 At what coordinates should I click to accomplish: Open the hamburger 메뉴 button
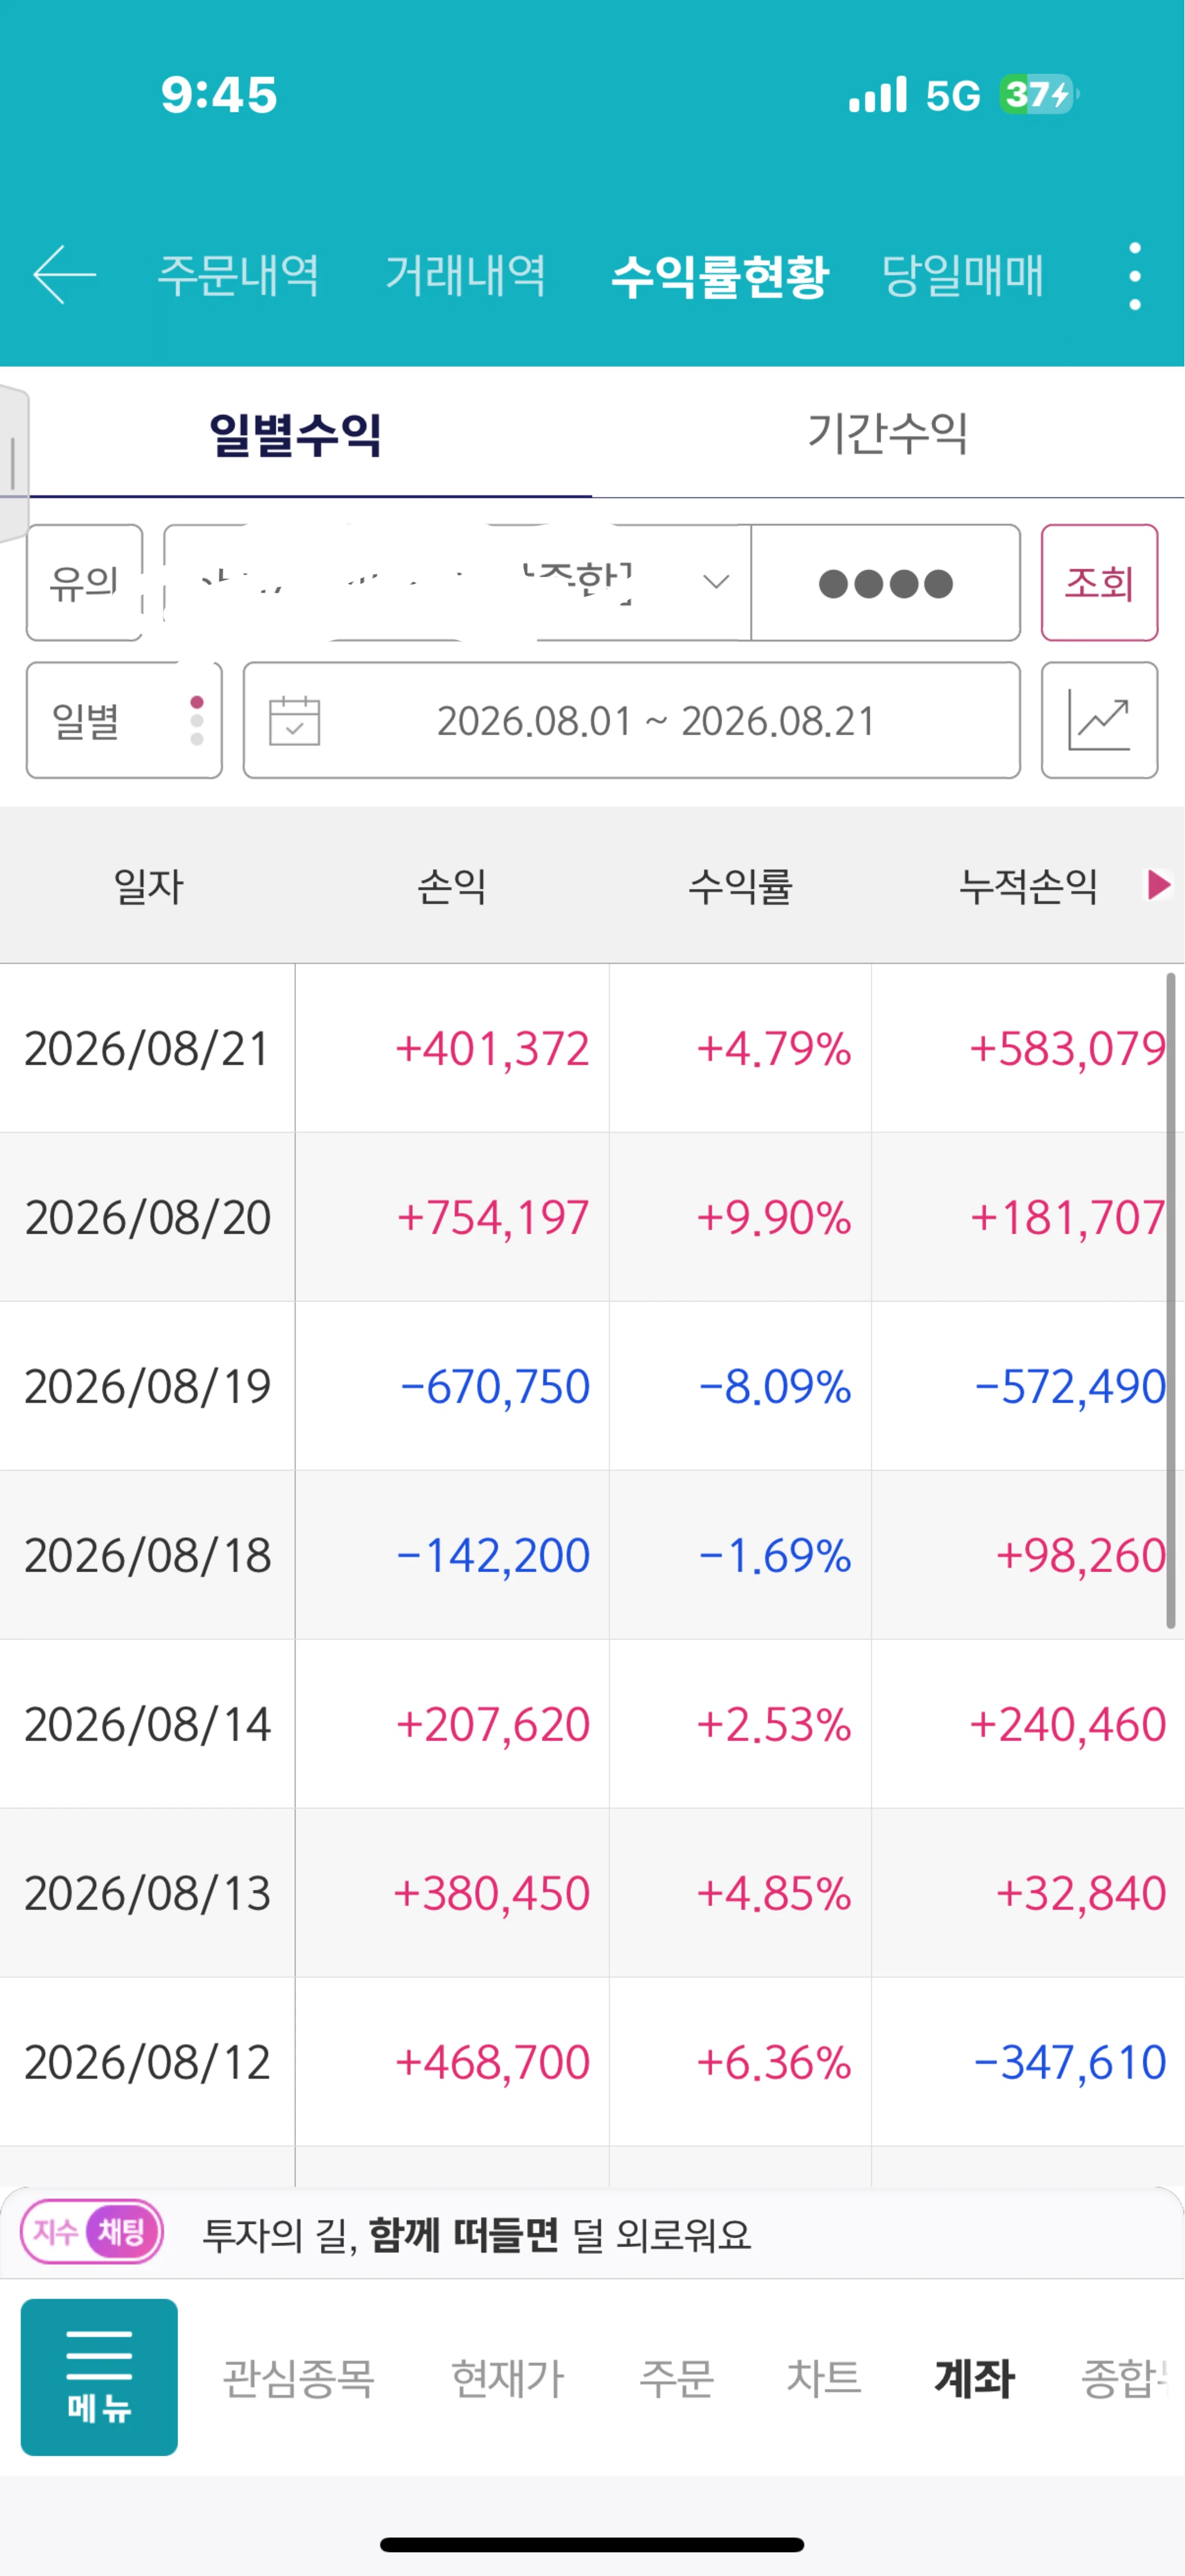coord(99,2377)
